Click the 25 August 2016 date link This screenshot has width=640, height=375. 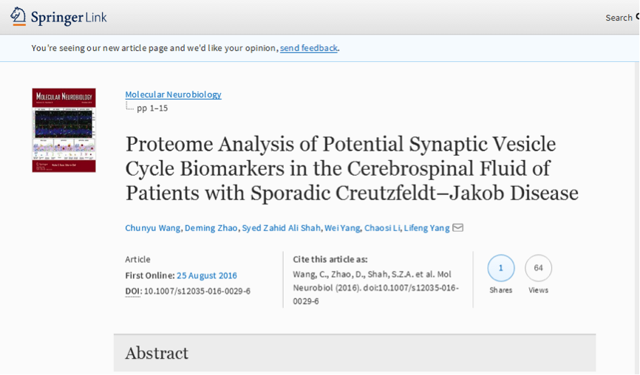(206, 275)
